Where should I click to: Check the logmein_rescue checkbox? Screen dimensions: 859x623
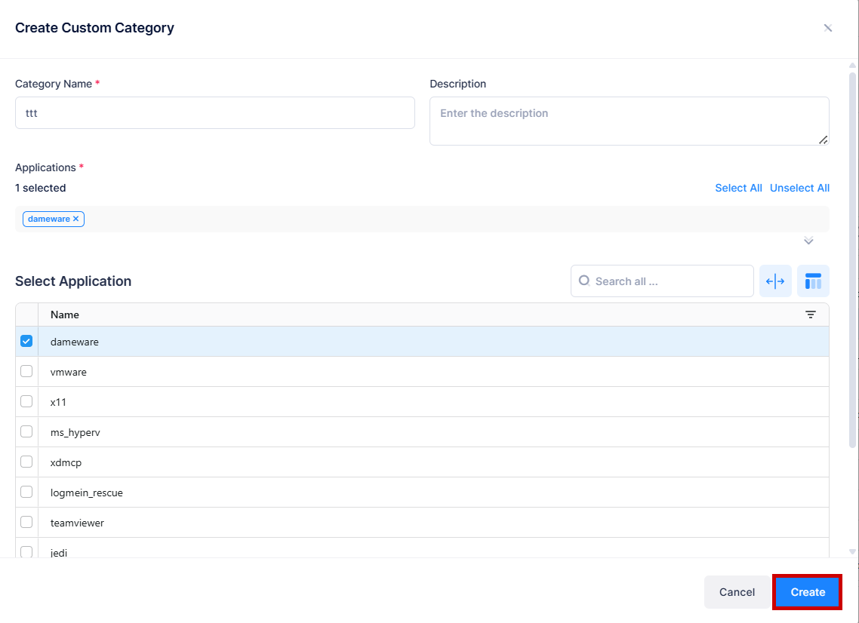(x=26, y=492)
